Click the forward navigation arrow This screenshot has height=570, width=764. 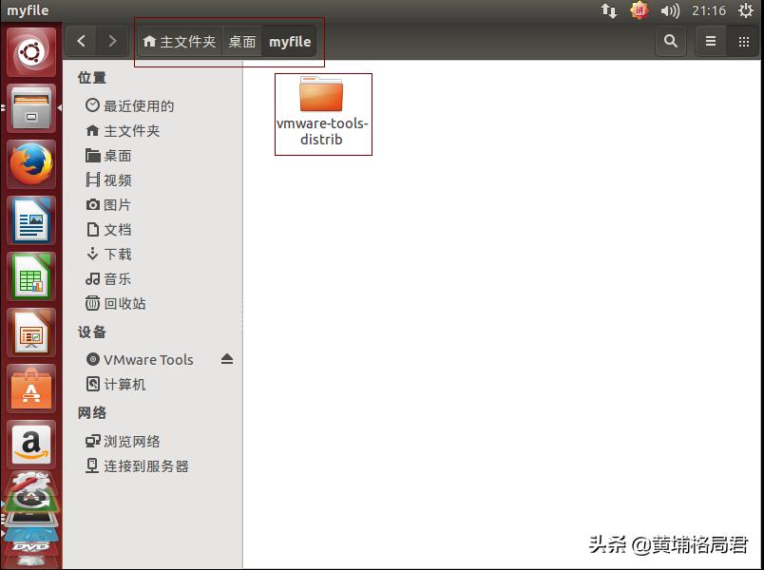click(111, 41)
